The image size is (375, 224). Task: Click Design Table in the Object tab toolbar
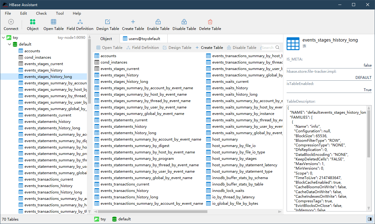[177, 47]
